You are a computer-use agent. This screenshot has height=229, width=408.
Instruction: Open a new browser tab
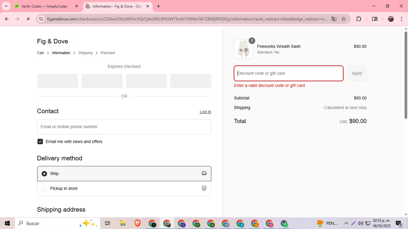click(159, 6)
